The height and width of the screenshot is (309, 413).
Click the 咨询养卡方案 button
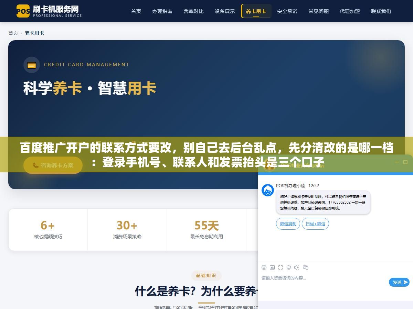[53, 165]
